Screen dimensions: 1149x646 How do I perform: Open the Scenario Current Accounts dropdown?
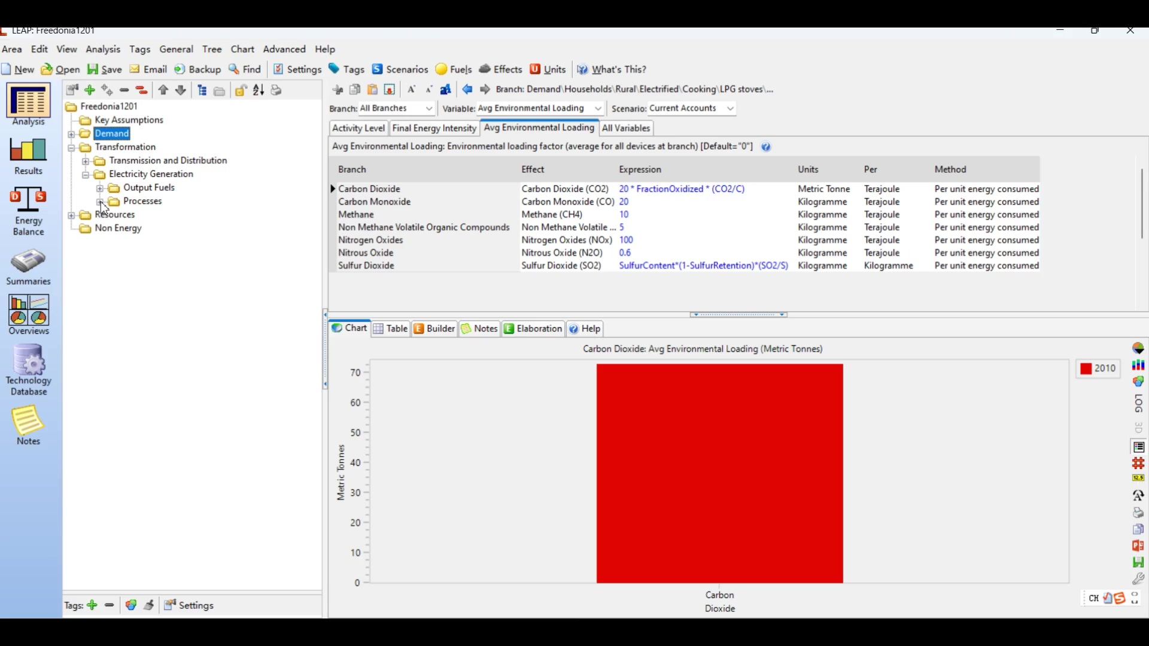(x=730, y=108)
